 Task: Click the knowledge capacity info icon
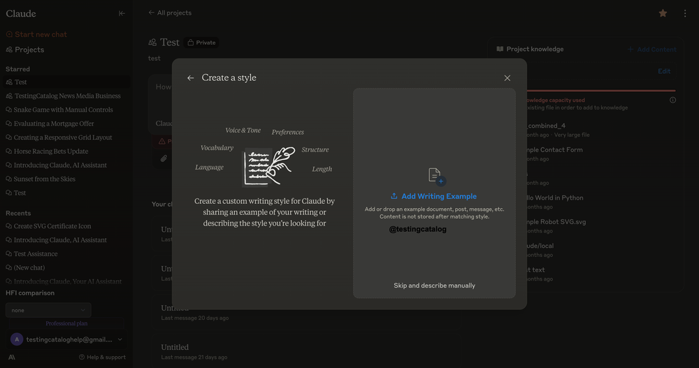click(x=672, y=100)
